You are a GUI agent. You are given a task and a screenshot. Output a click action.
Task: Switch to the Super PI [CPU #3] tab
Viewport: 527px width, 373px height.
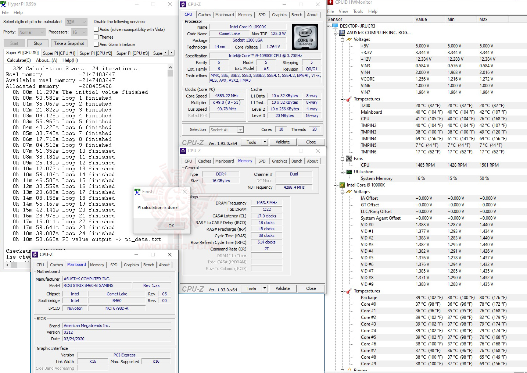pyautogui.click(x=133, y=53)
